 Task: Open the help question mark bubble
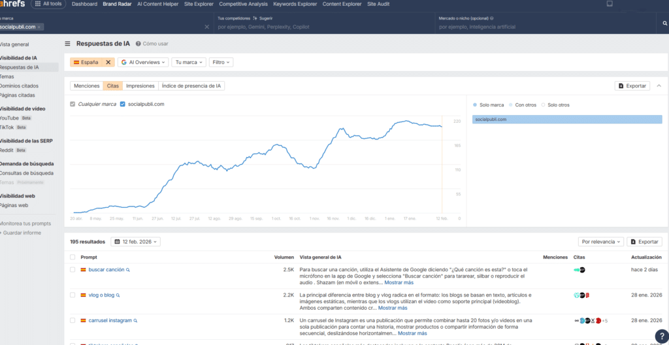point(661,337)
